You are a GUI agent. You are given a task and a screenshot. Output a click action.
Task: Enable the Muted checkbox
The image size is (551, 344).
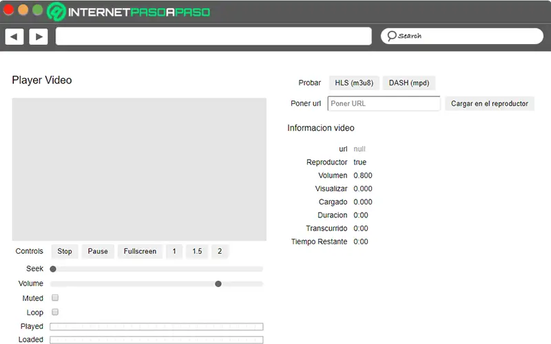coord(55,298)
